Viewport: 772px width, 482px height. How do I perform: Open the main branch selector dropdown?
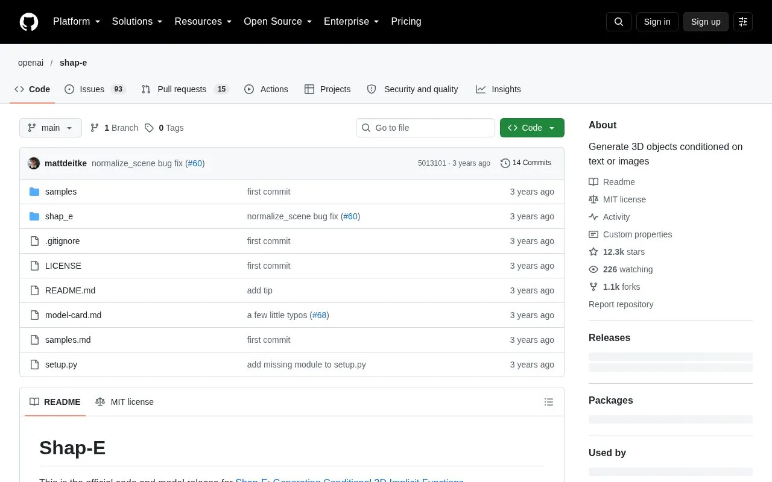point(51,128)
